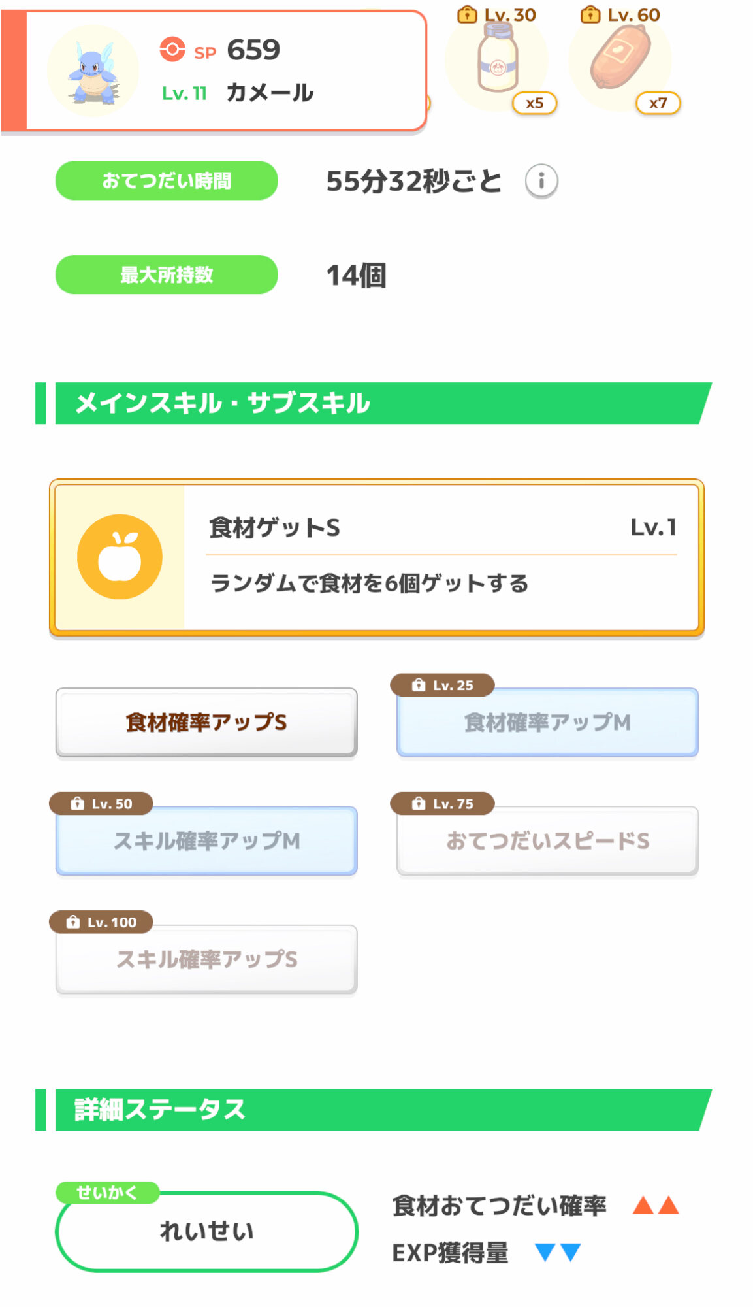Tap the 最大所持数 green label
The width and height of the screenshot is (753, 1307).
167,275
